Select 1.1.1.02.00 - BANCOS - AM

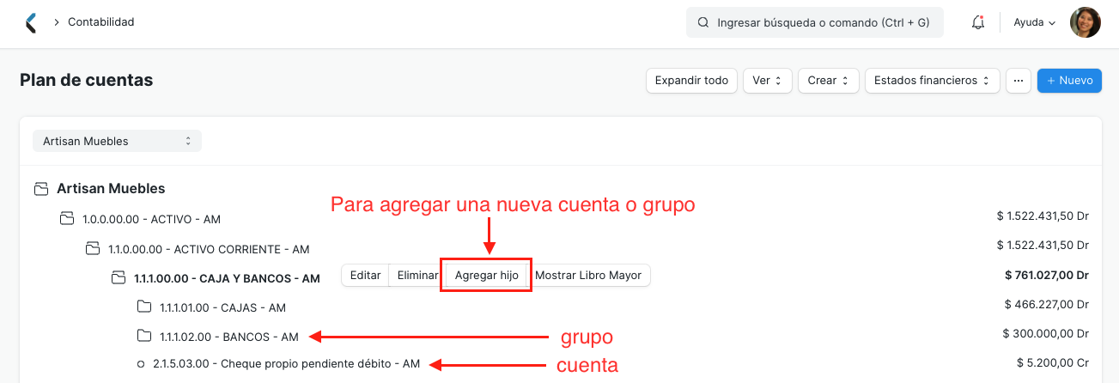click(229, 337)
